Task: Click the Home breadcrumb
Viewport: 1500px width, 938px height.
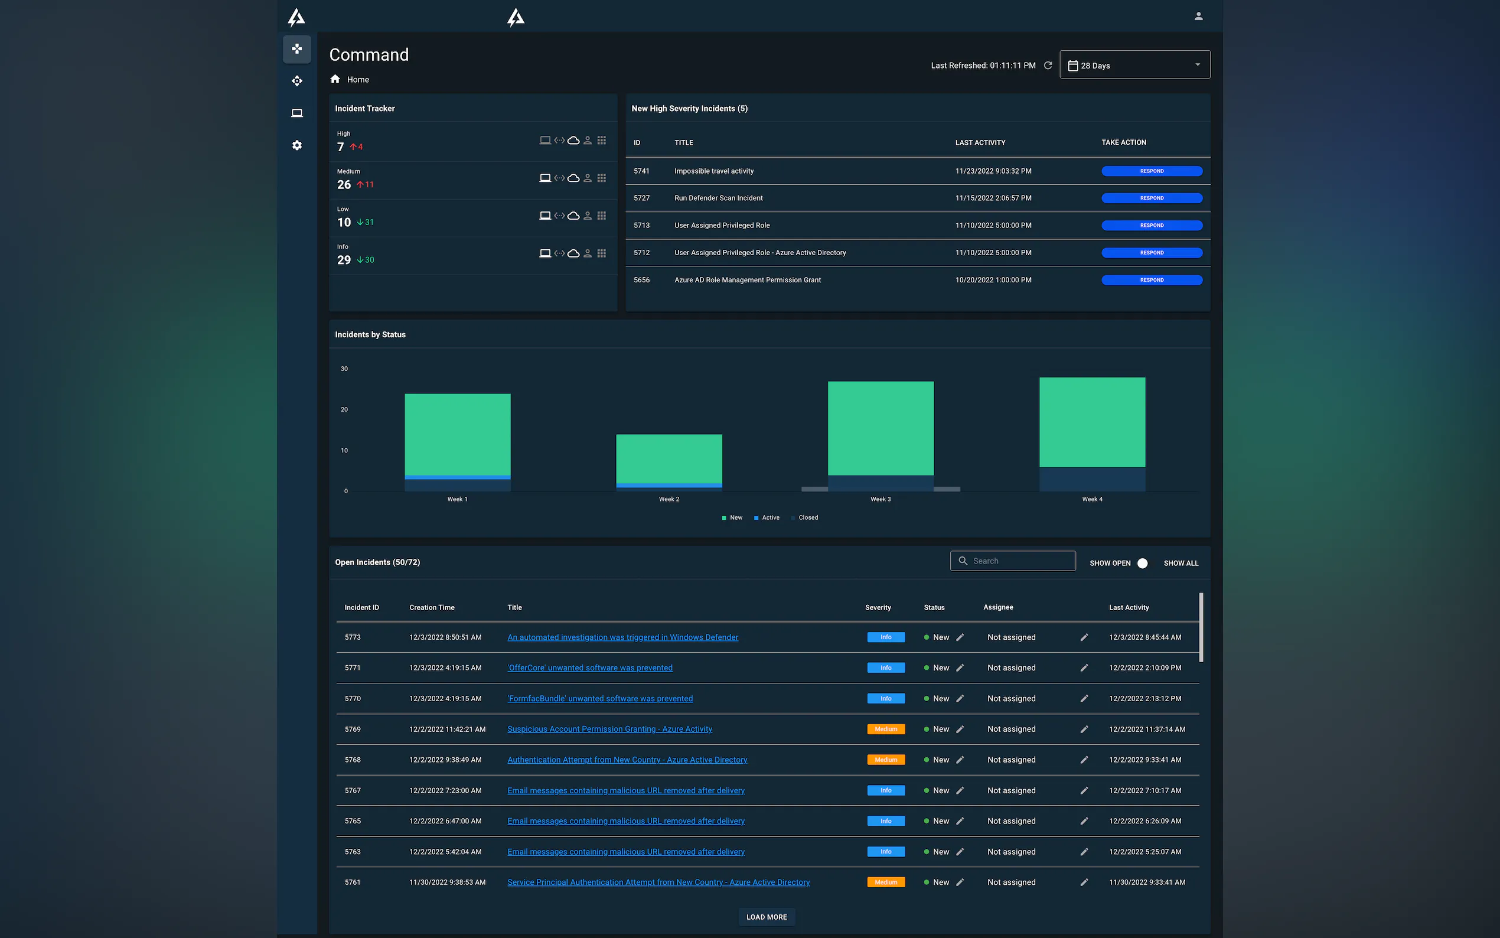Action: tap(357, 79)
